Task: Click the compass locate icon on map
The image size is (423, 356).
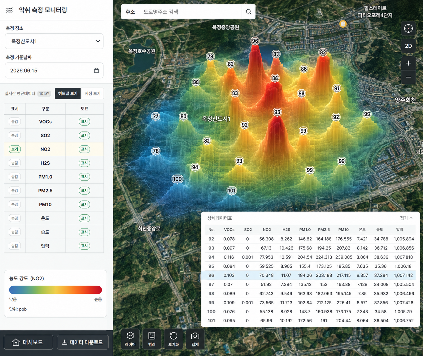Action: pyautogui.click(x=408, y=28)
